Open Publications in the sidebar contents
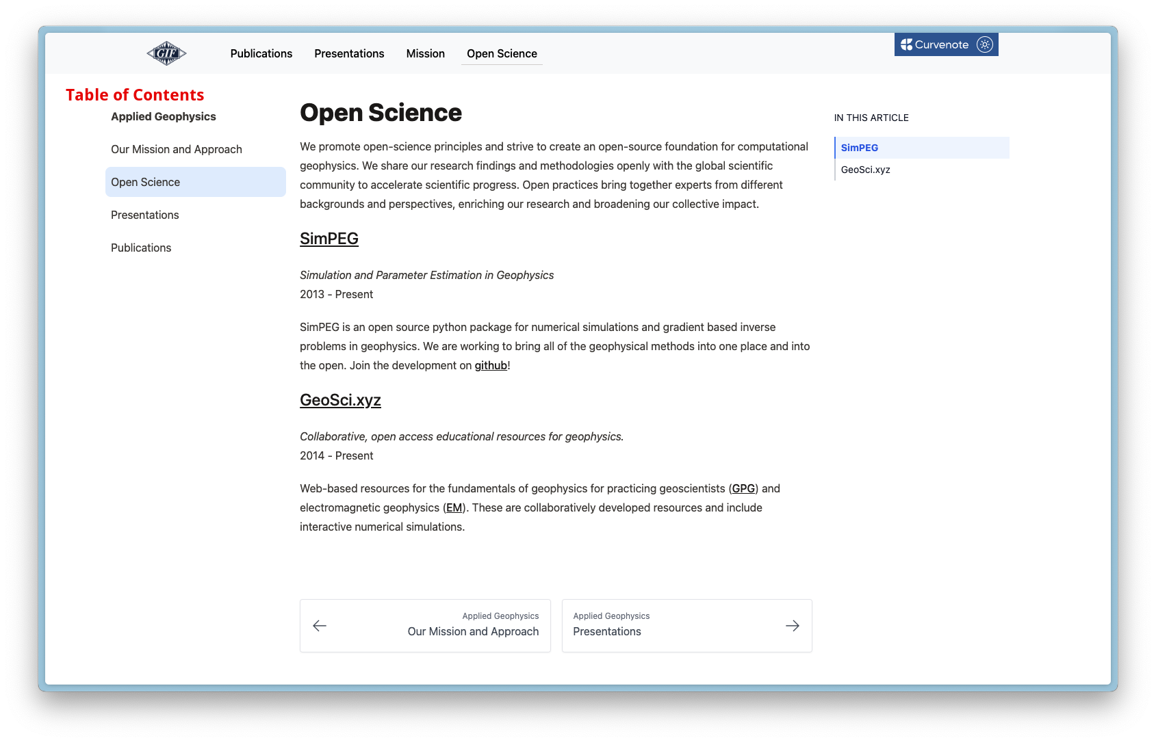1156x742 pixels. [141, 248]
